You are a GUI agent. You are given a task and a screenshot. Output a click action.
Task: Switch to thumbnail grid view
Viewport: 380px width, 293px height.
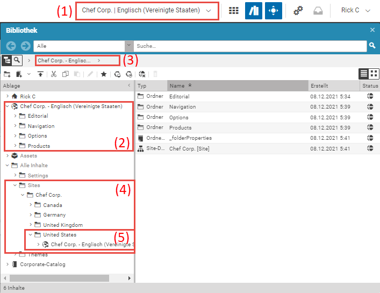[x=374, y=74]
